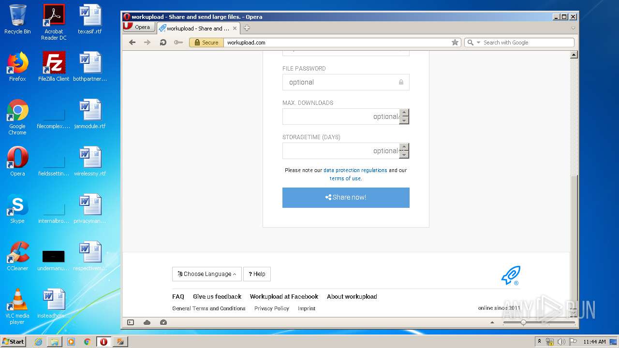Decrease Max. Downloads with down arrow

click(x=404, y=120)
